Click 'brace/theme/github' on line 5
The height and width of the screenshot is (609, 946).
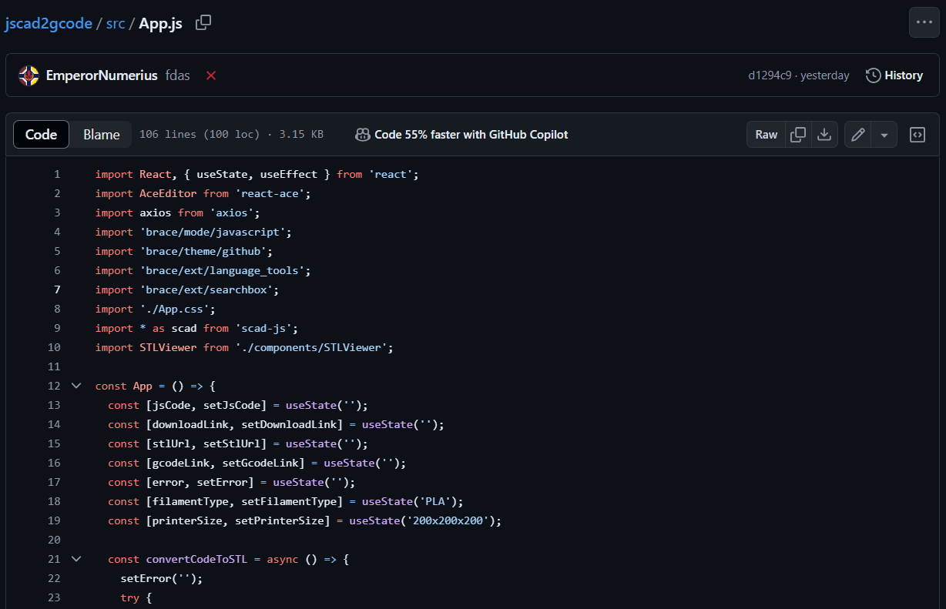coord(203,251)
